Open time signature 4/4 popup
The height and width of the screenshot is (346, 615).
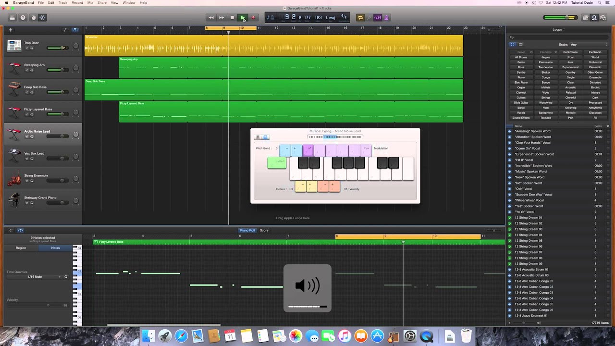[x=344, y=17]
